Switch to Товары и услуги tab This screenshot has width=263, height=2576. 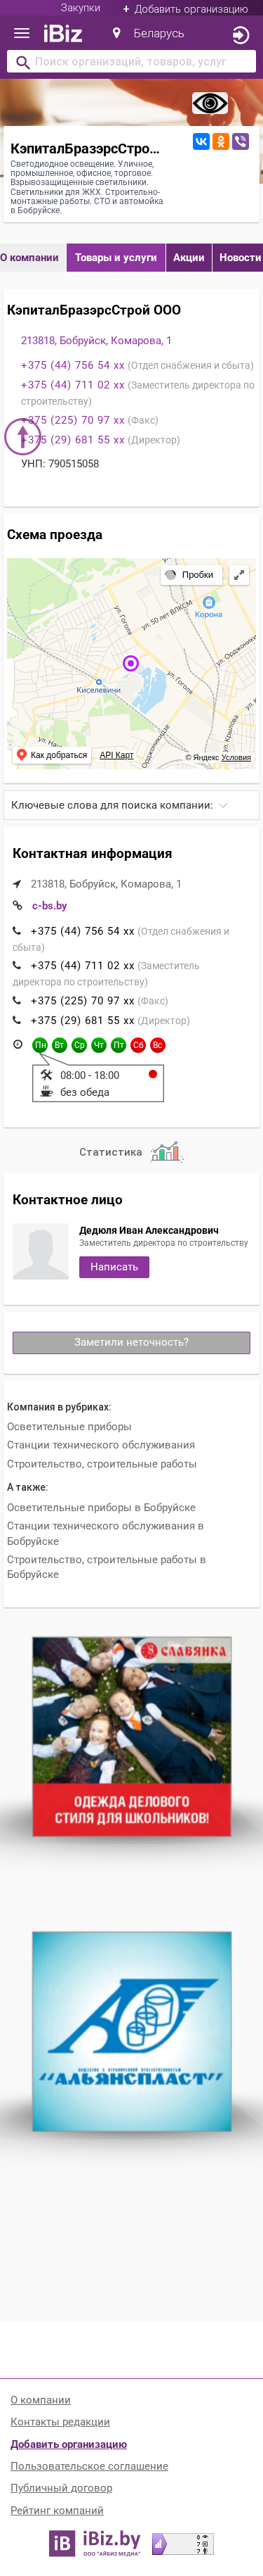click(116, 258)
